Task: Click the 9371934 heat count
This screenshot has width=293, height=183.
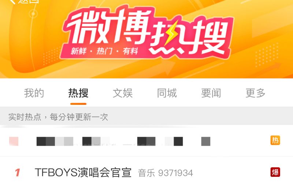Action: [x=175, y=173]
